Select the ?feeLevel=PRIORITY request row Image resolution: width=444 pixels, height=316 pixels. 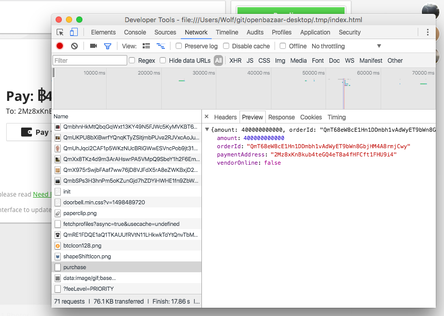[127, 289]
